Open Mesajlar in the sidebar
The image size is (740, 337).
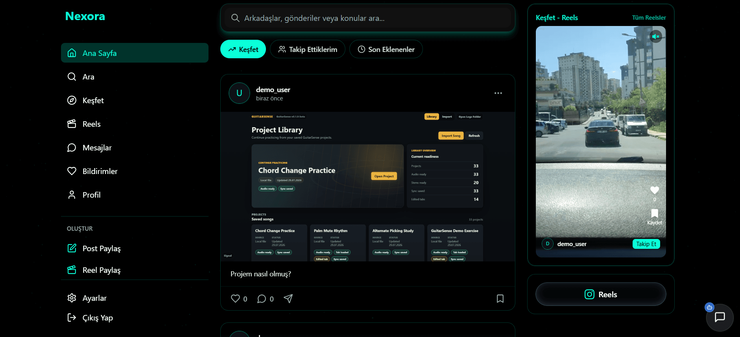click(x=135, y=148)
